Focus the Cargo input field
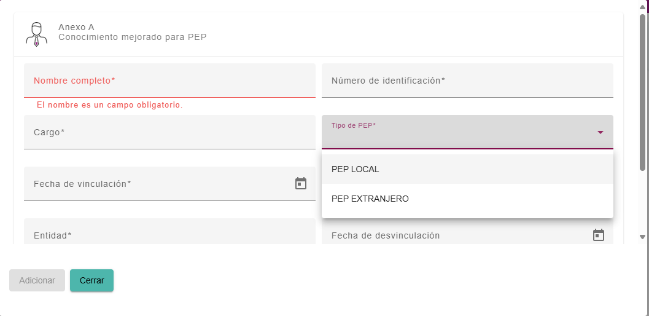The height and width of the screenshot is (316, 649). pyautogui.click(x=169, y=132)
